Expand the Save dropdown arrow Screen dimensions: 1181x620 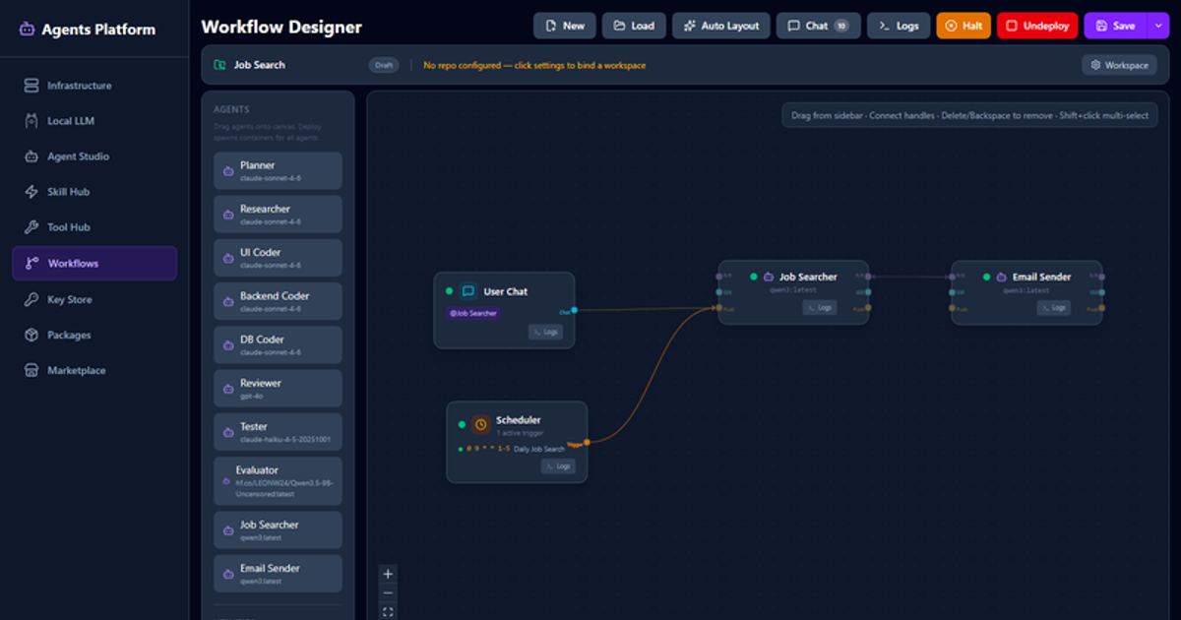point(1156,26)
